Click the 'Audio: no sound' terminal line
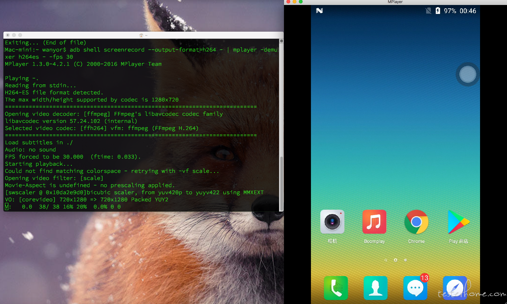 coord(30,150)
